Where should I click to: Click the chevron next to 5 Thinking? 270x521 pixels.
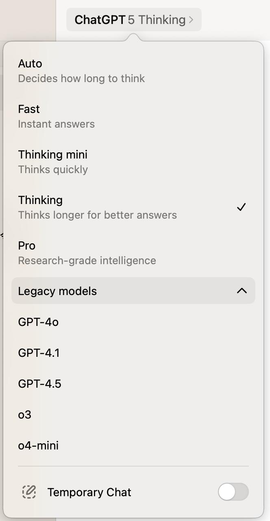tap(191, 20)
